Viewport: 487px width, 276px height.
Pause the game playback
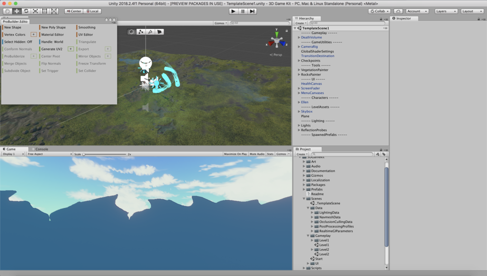coord(243,11)
